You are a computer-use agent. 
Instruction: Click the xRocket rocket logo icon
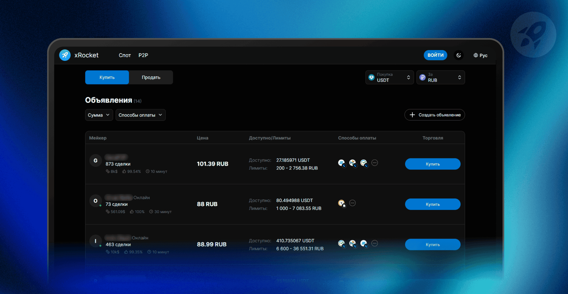point(65,55)
